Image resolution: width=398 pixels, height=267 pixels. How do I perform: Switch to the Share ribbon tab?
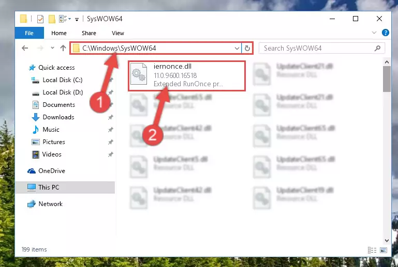(x=89, y=33)
